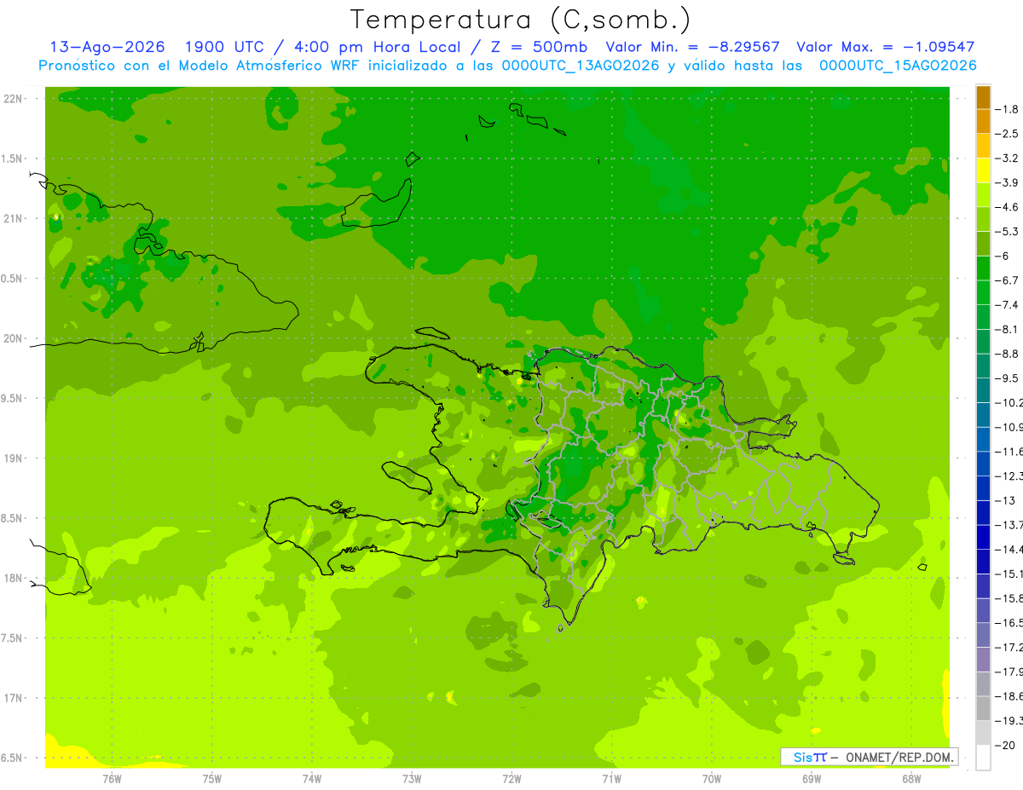Click white colorbar swatch below -20
The image size is (1023, 790).
[x=983, y=758]
